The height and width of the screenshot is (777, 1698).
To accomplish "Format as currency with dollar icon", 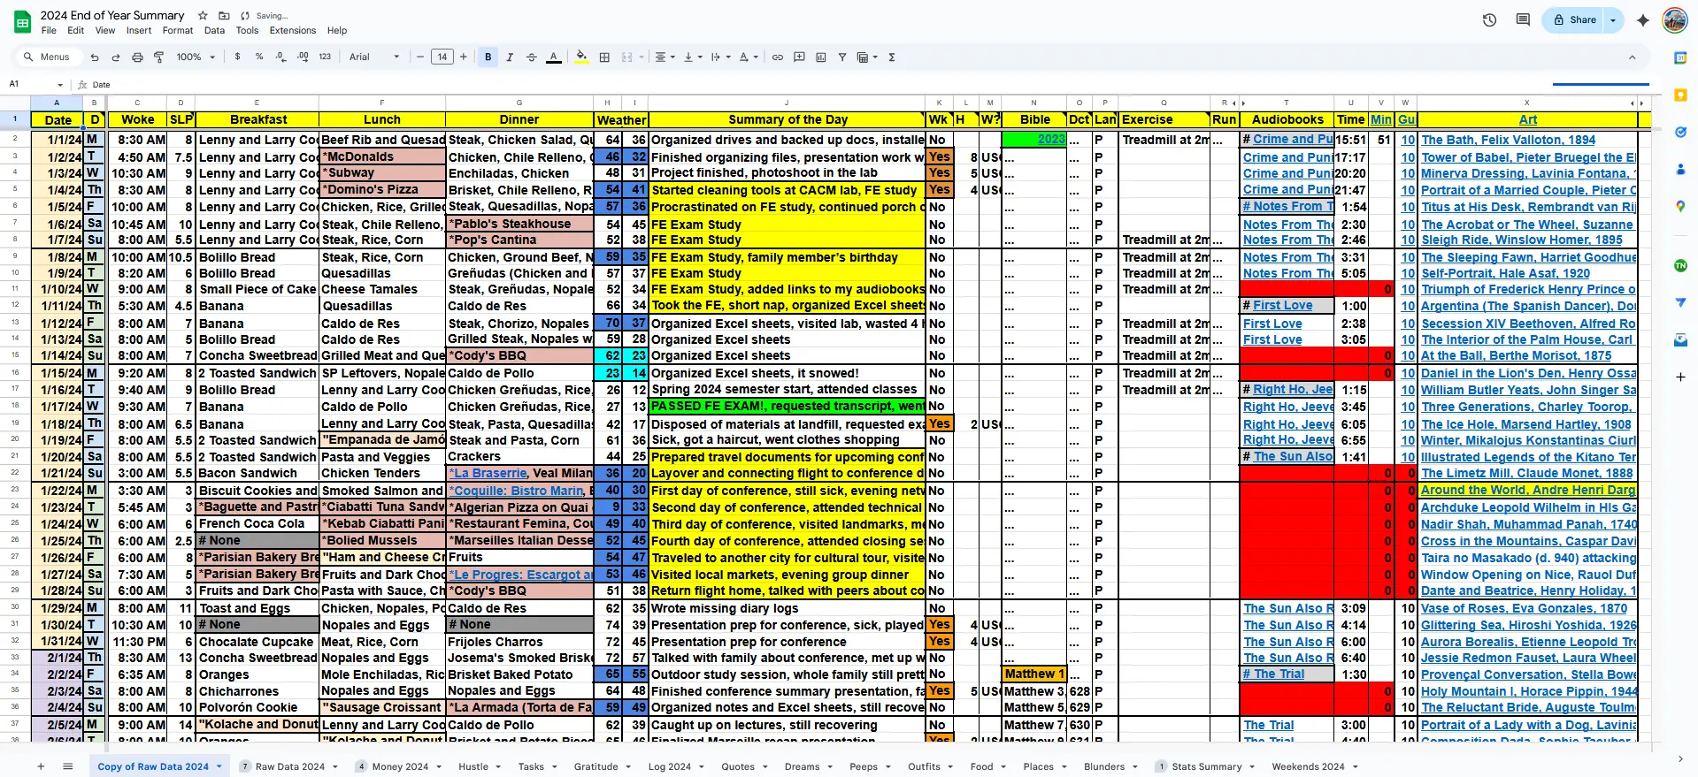I will (237, 57).
